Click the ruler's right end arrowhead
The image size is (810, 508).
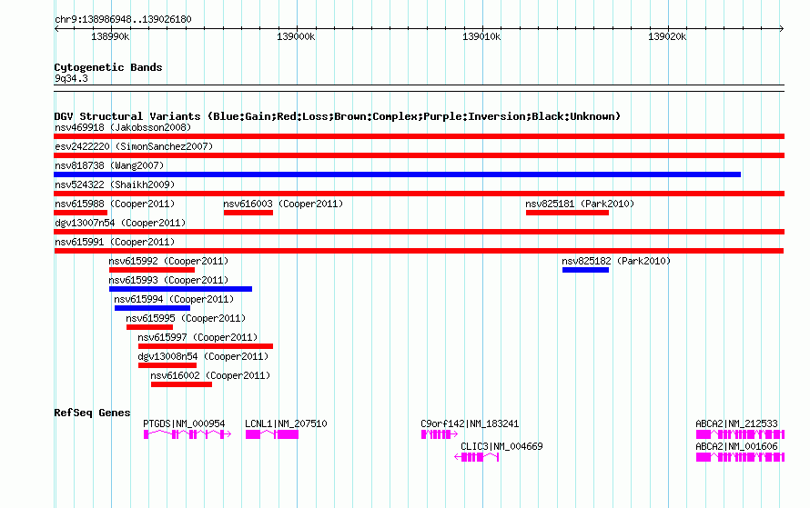782,29
